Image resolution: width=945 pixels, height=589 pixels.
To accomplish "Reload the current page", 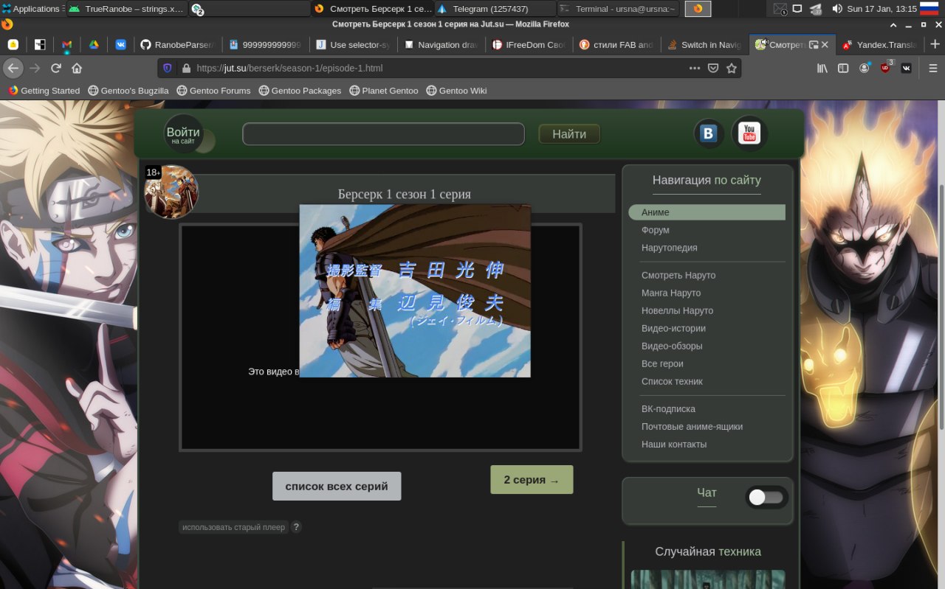I will click(55, 68).
